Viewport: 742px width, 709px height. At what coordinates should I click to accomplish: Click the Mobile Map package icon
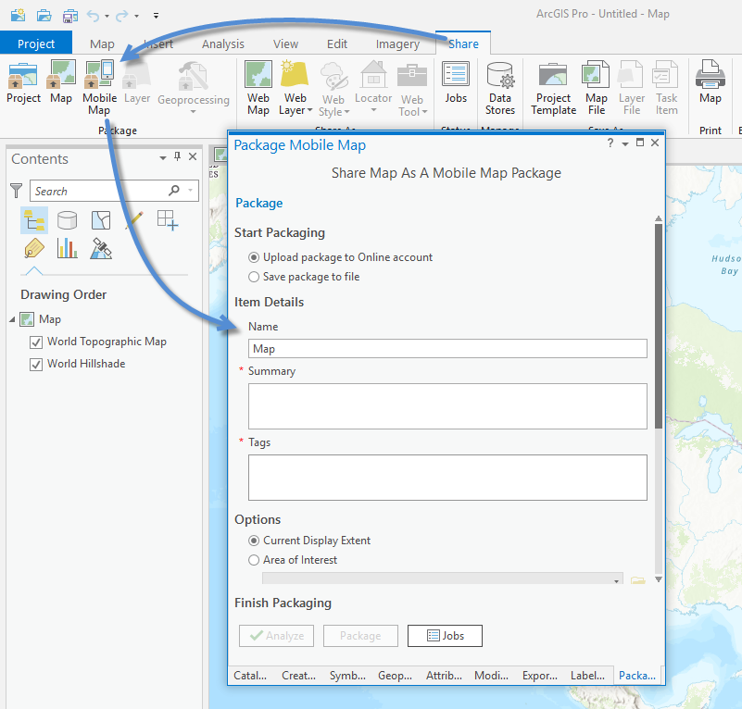pyautogui.click(x=99, y=74)
